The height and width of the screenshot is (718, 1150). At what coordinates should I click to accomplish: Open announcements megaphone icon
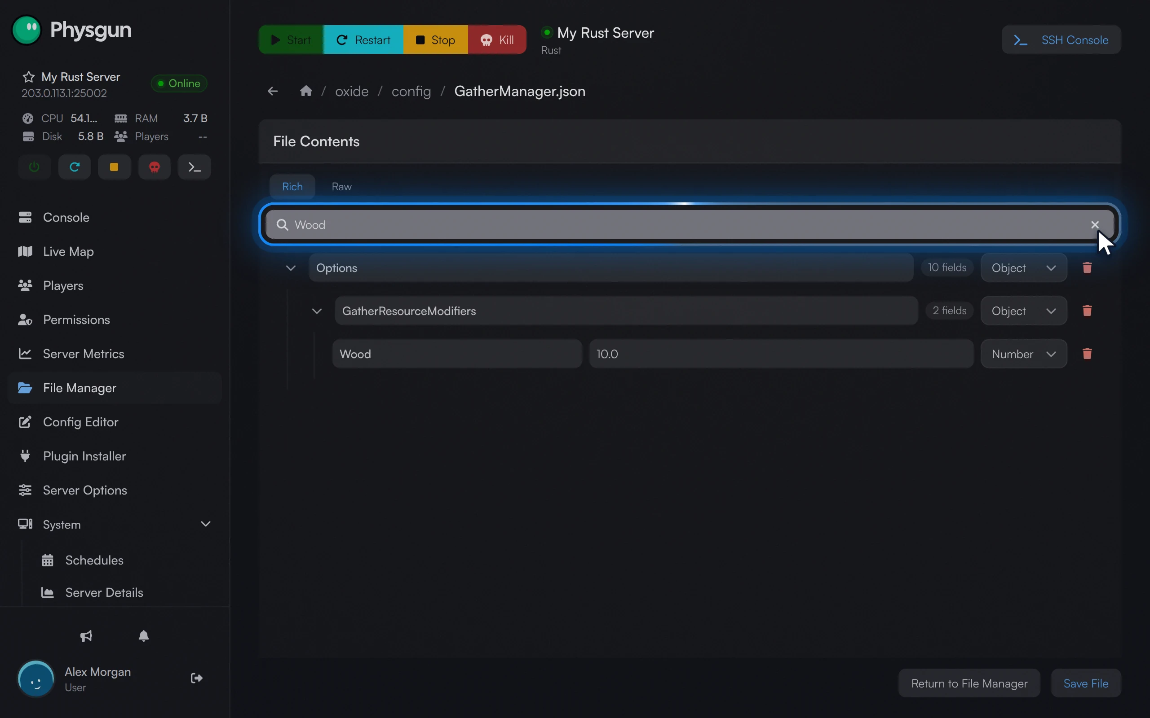pyautogui.click(x=86, y=636)
